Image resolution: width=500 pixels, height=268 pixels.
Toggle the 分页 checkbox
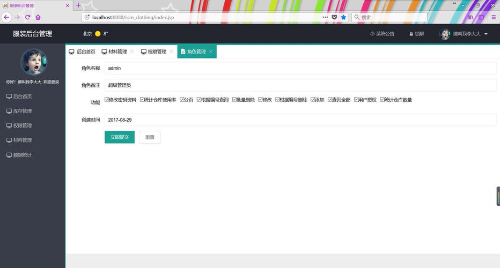point(182,99)
